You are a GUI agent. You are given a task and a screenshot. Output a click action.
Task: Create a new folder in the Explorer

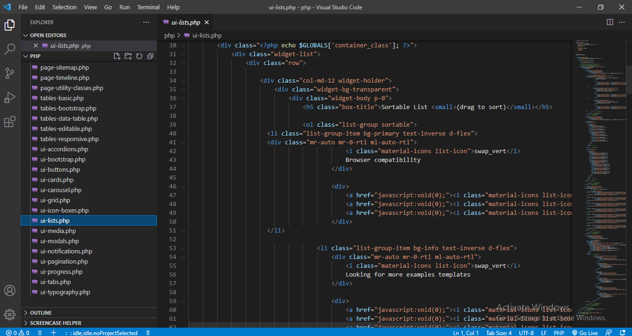point(128,56)
